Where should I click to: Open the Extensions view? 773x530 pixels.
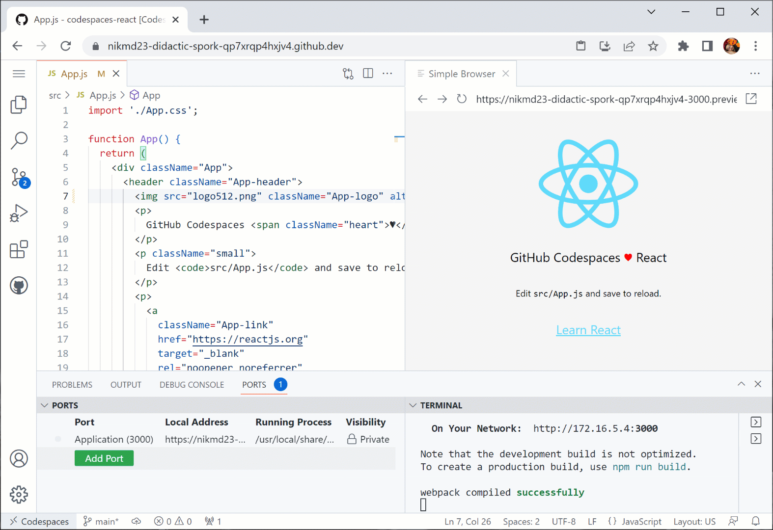coord(19,249)
